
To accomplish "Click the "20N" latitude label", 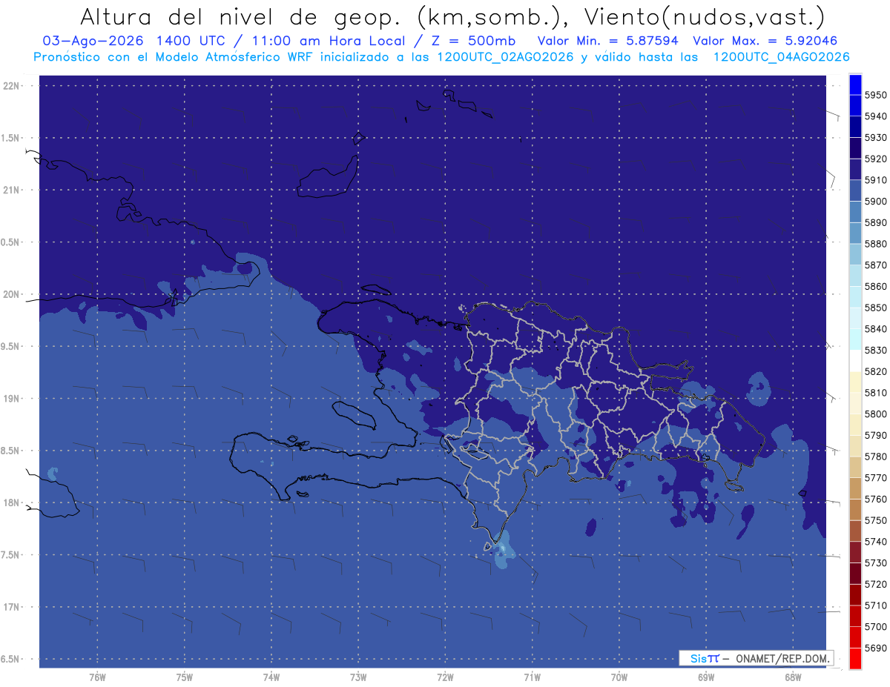I will pyautogui.click(x=10, y=294).
